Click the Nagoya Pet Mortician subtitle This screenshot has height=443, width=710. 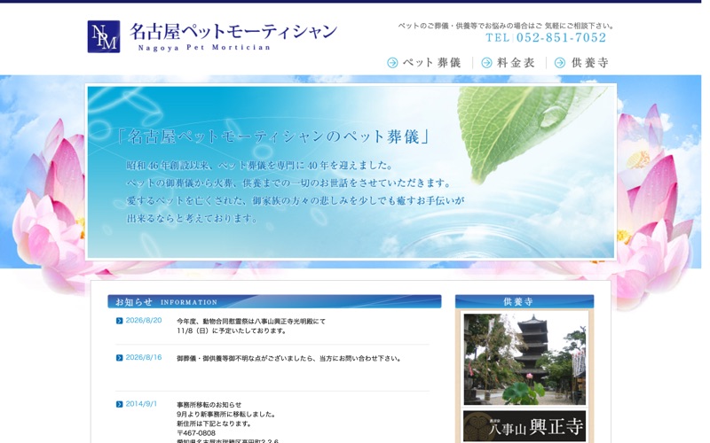tap(204, 48)
